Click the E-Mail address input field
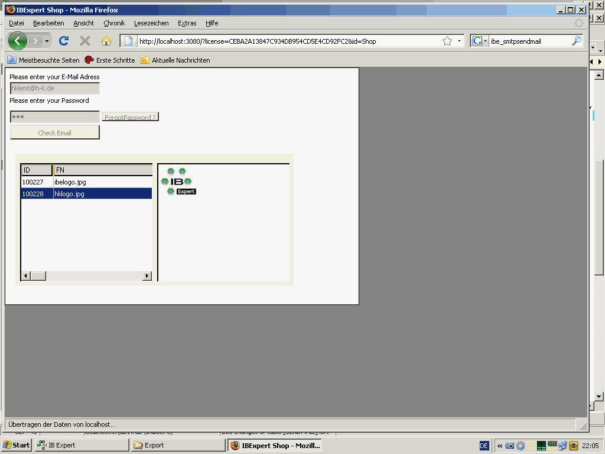Viewport: 605px width, 454px height. point(55,89)
